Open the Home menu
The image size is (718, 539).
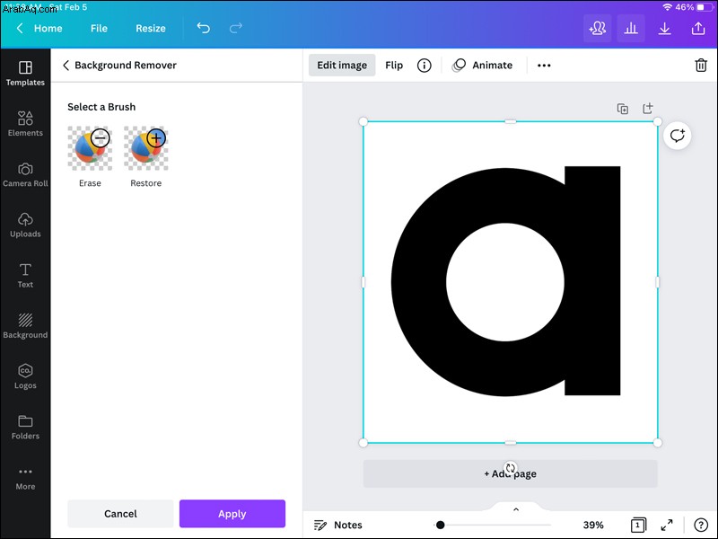click(48, 29)
